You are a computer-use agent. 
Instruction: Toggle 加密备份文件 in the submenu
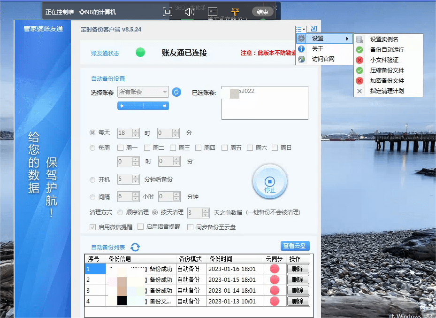pyautogui.click(x=389, y=81)
